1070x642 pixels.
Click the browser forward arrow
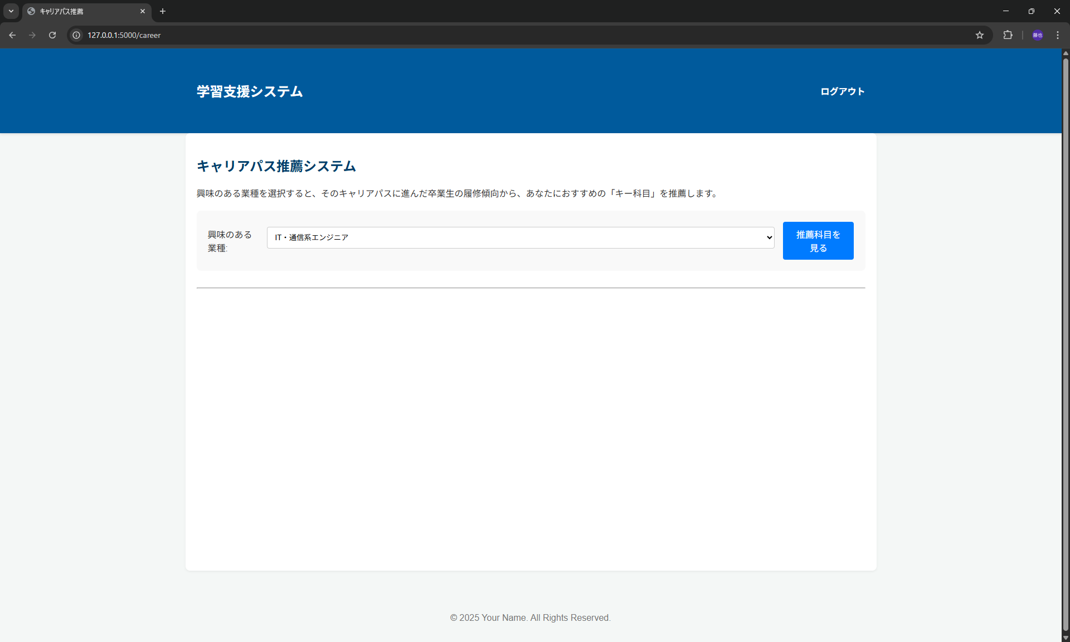(32, 35)
